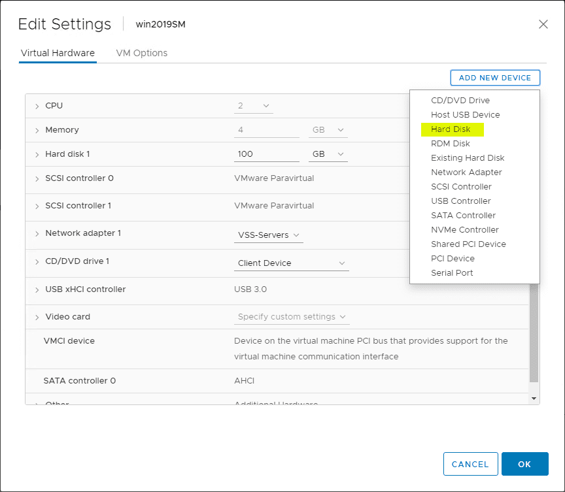565x492 pixels.
Task: Expand the CPU settings row
Action: click(x=37, y=106)
